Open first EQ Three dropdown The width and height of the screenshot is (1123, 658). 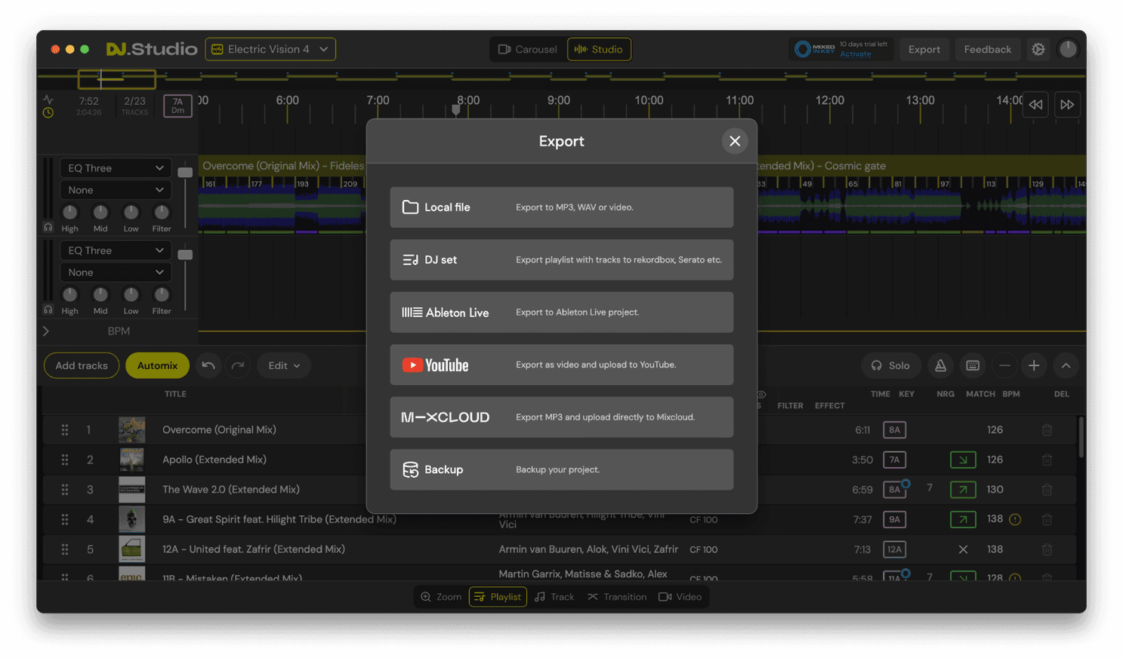[x=116, y=168]
